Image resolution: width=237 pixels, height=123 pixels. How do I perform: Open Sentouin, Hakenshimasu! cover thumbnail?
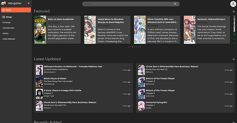coord(189,30)
